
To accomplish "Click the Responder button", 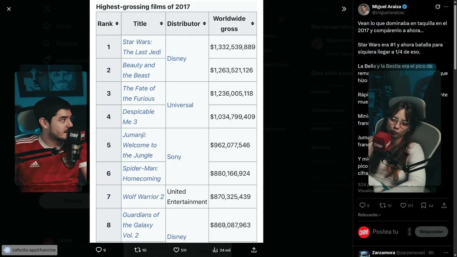I will pos(431,232).
